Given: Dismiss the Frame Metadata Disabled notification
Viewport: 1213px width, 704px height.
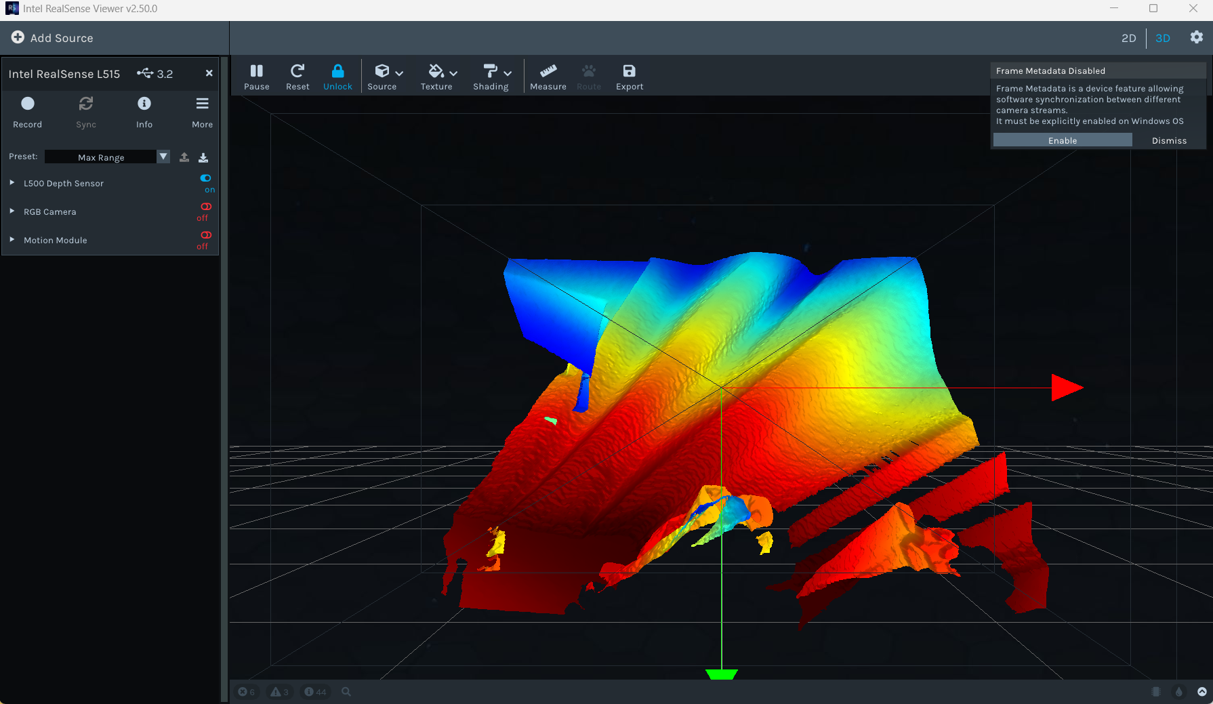Looking at the screenshot, I should point(1169,140).
